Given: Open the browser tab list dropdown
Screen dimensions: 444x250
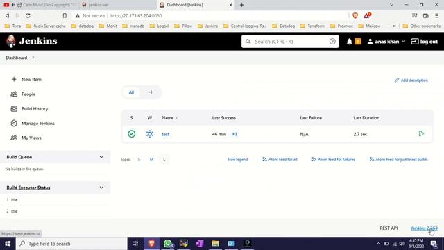Looking at the screenshot, I should point(391,5).
